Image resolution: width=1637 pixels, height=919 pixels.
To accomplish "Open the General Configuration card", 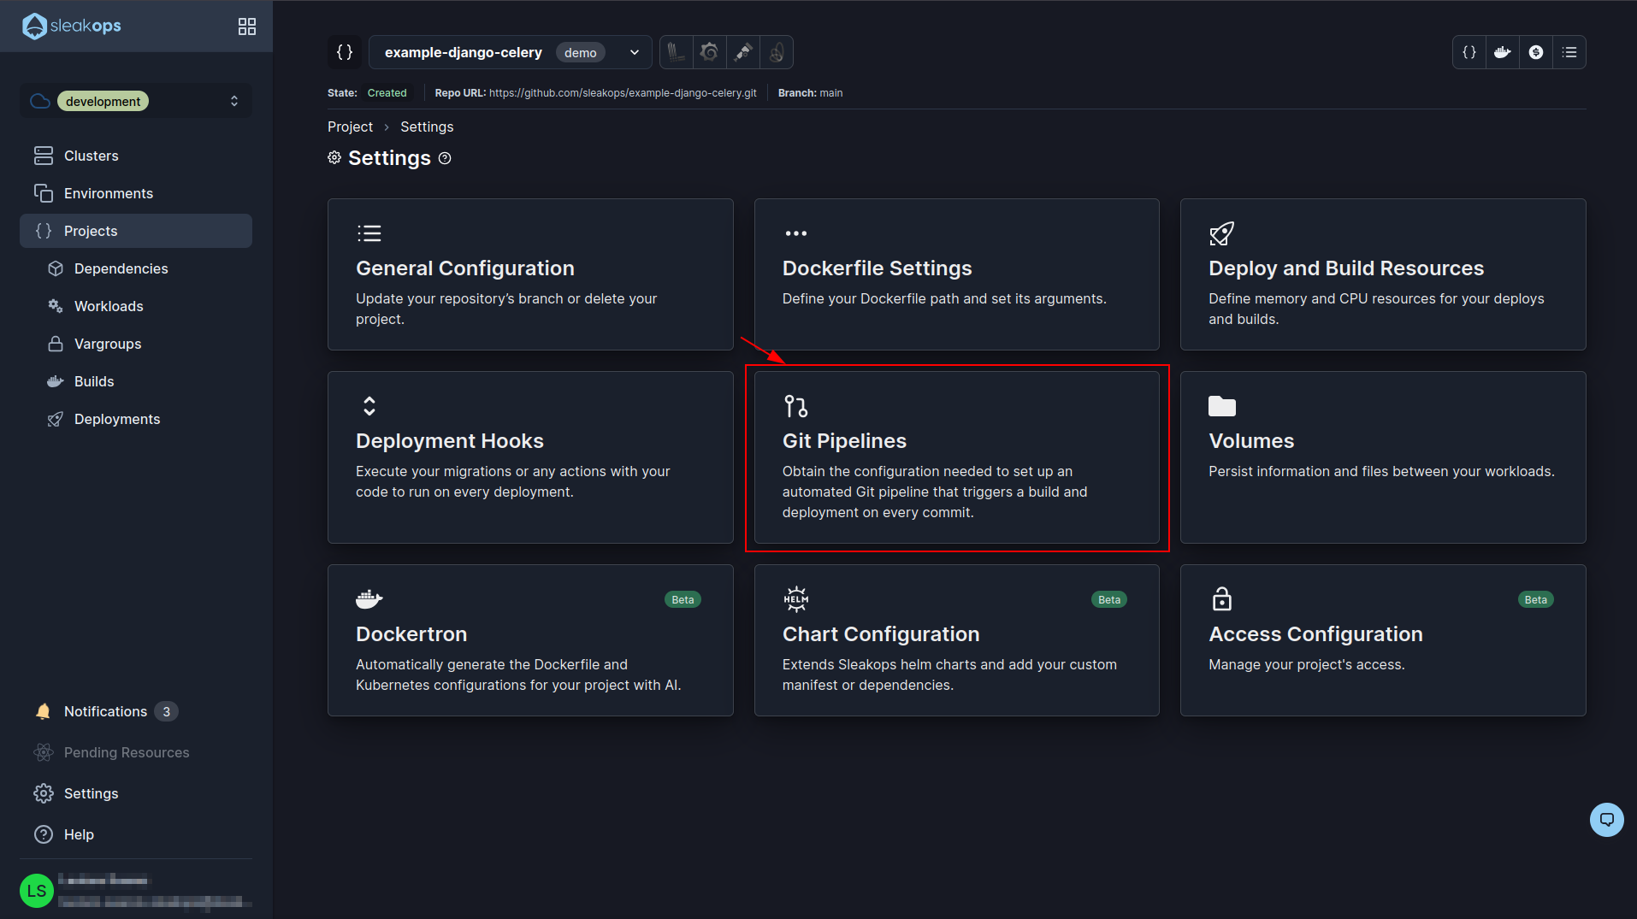I will [530, 274].
